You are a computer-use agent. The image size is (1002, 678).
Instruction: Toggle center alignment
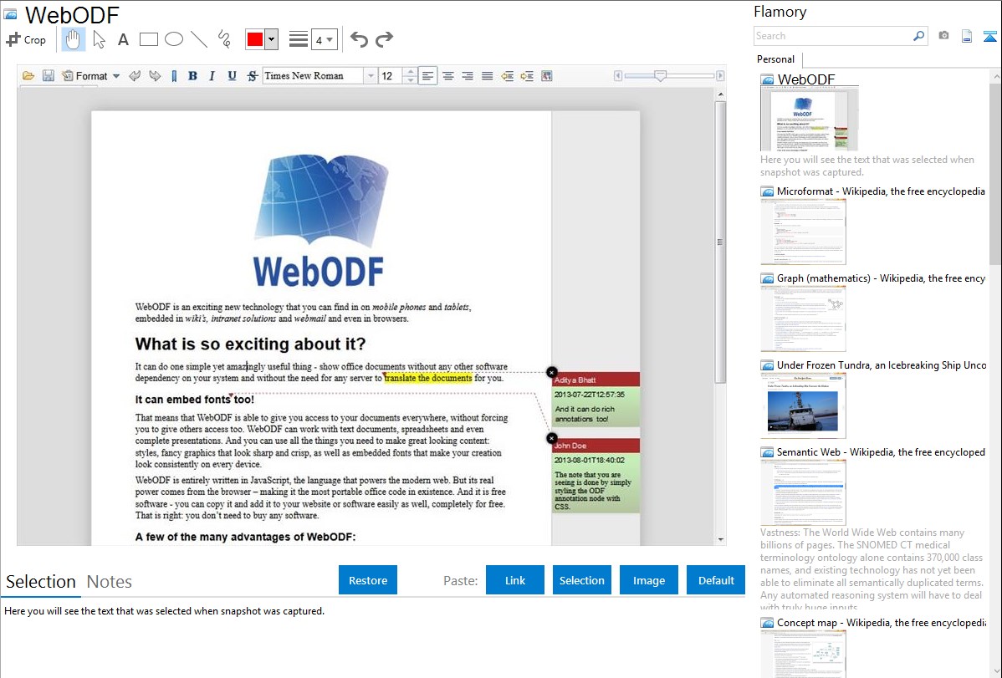[448, 76]
